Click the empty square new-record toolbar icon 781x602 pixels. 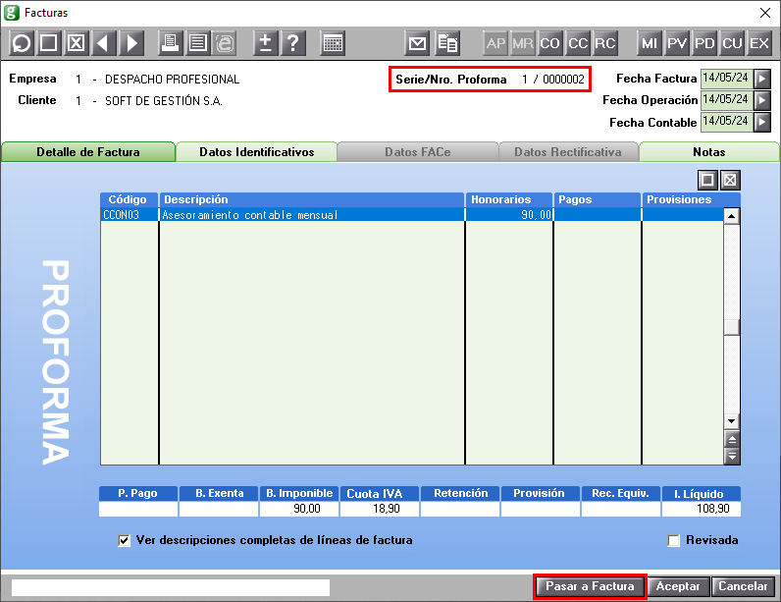point(48,43)
